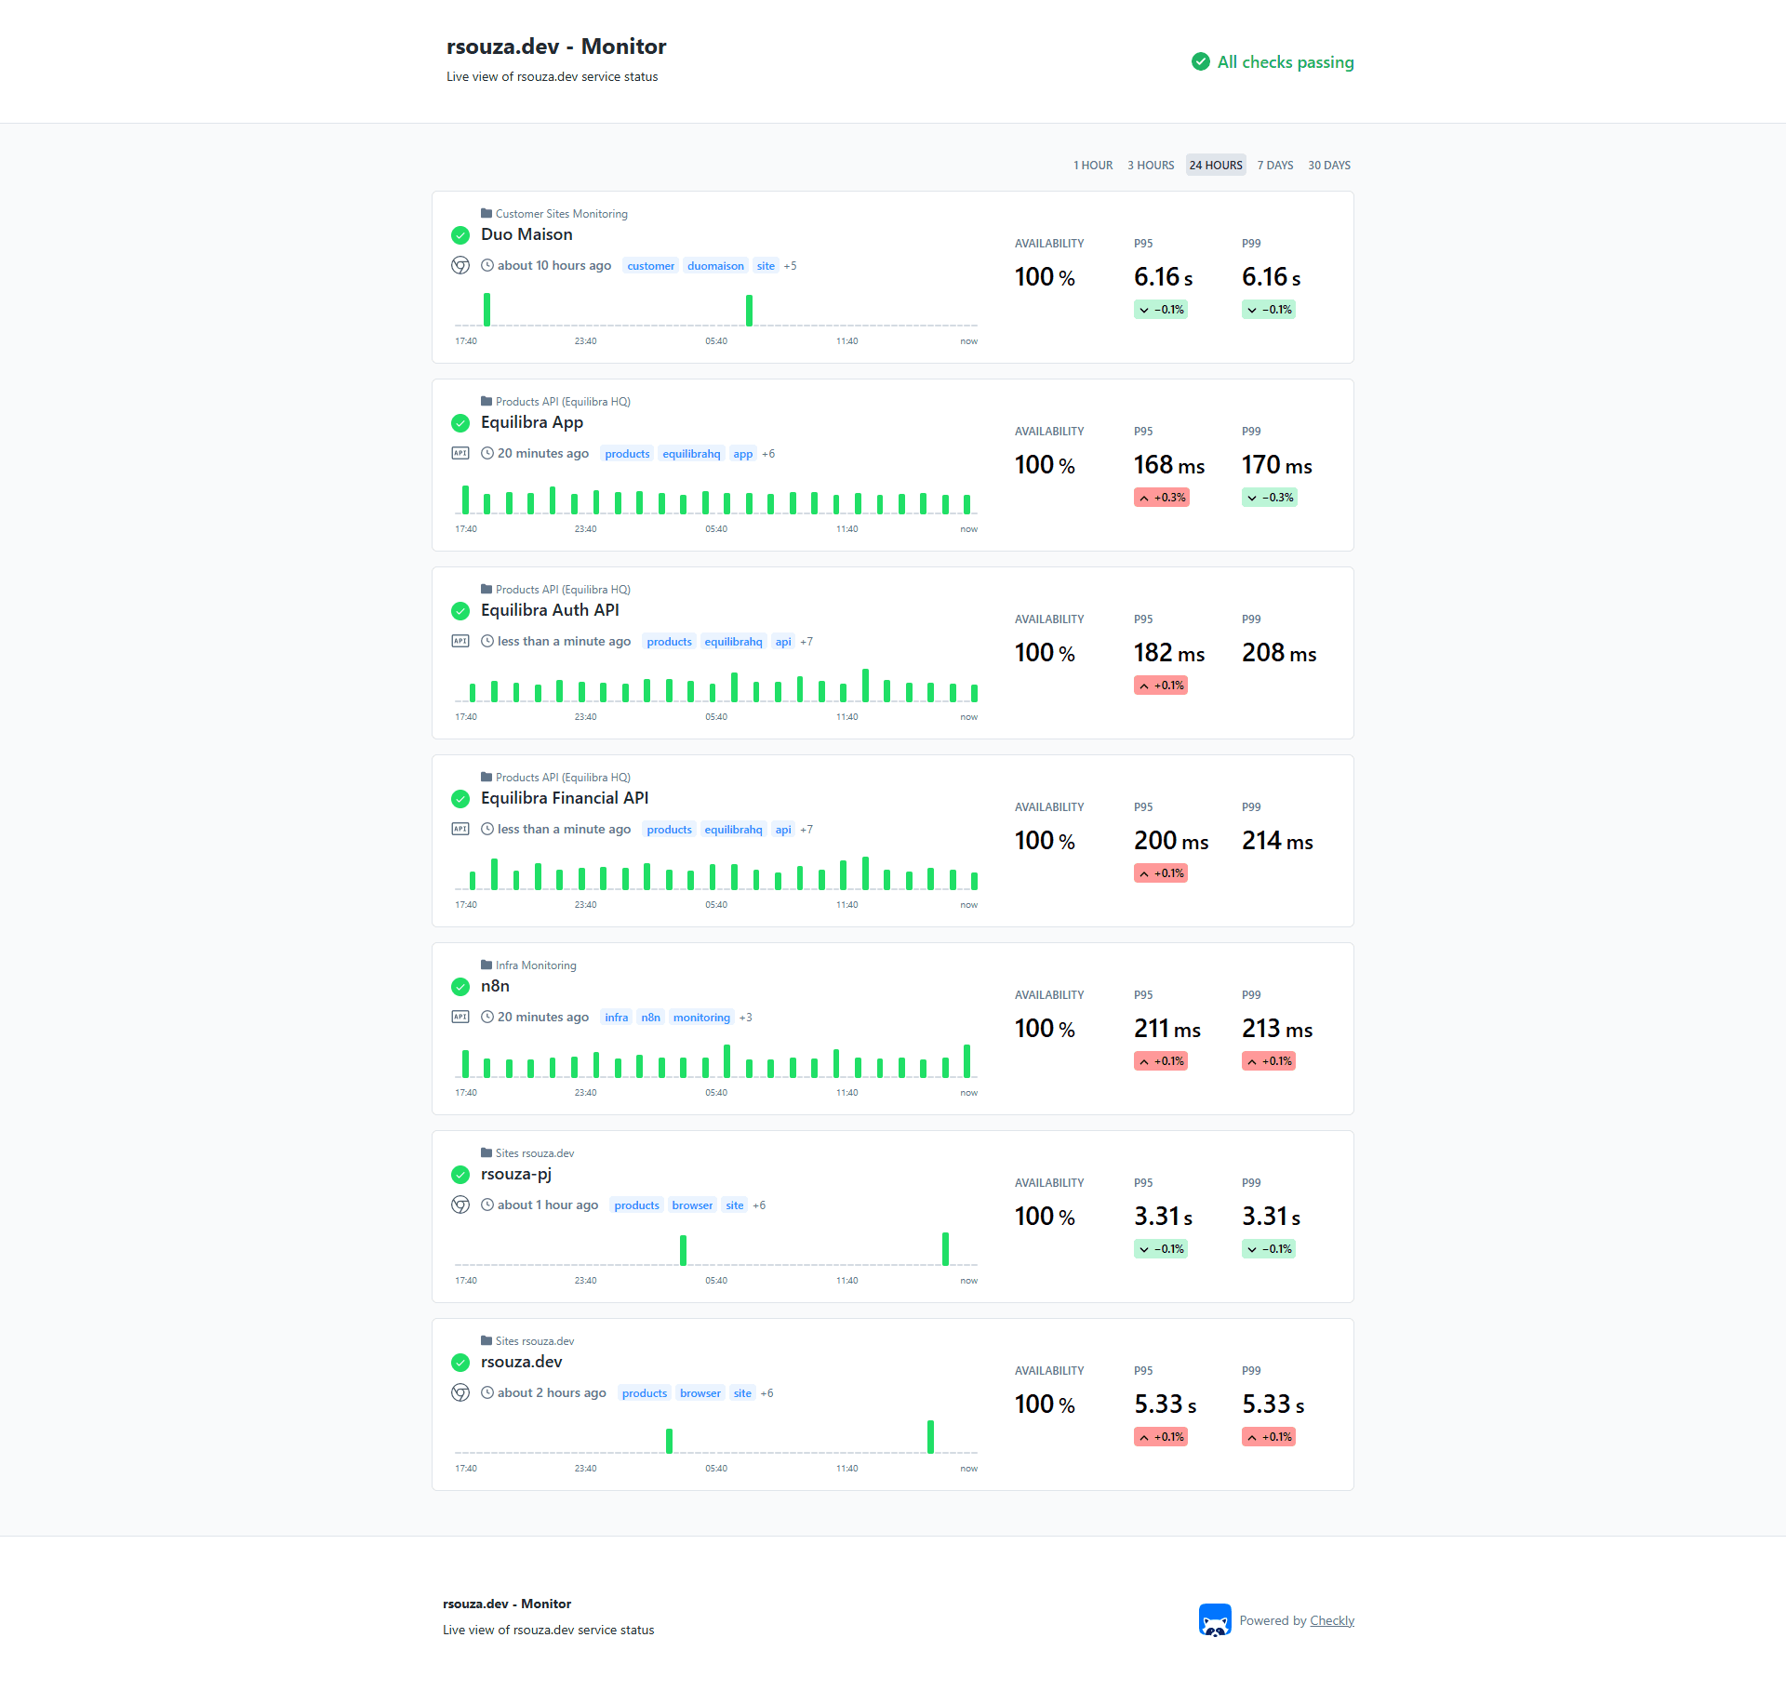The image size is (1786, 1704).
Task: Click the API icon for Equilibra Financial API
Action: (460, 829)
